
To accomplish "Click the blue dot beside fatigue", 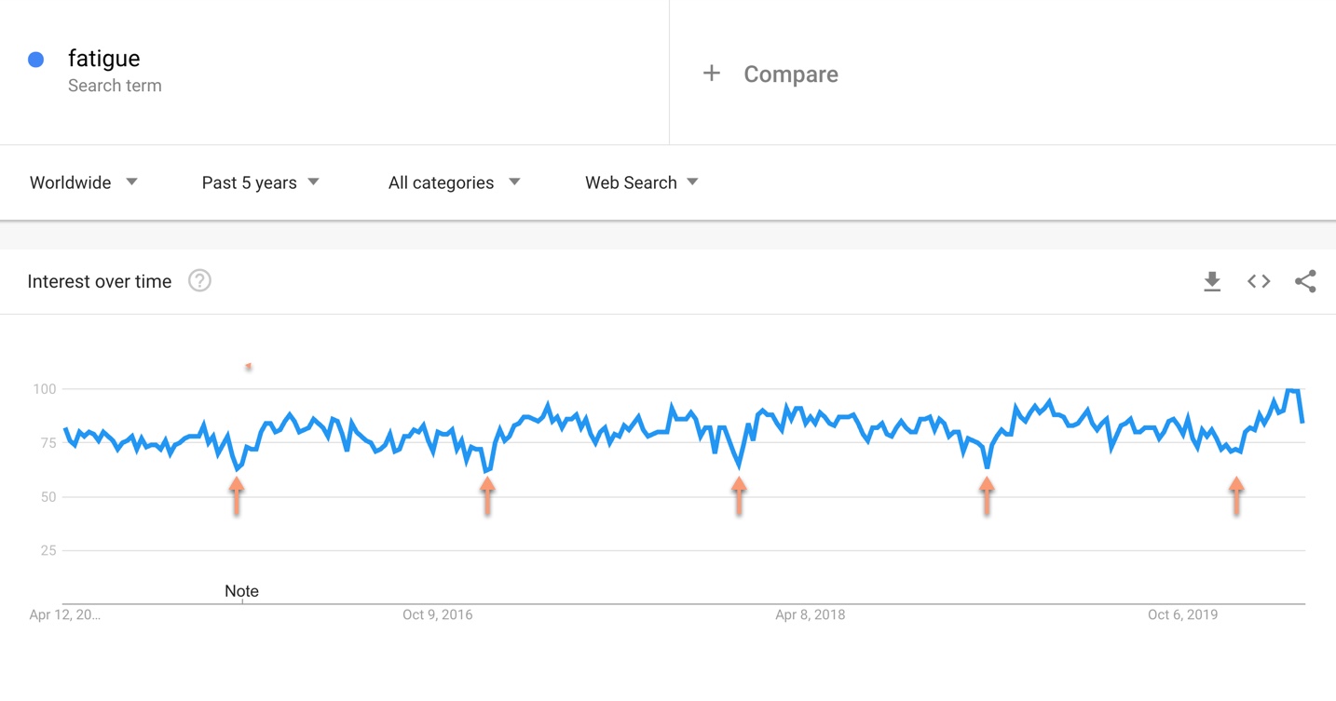I will tap(36, 60).
